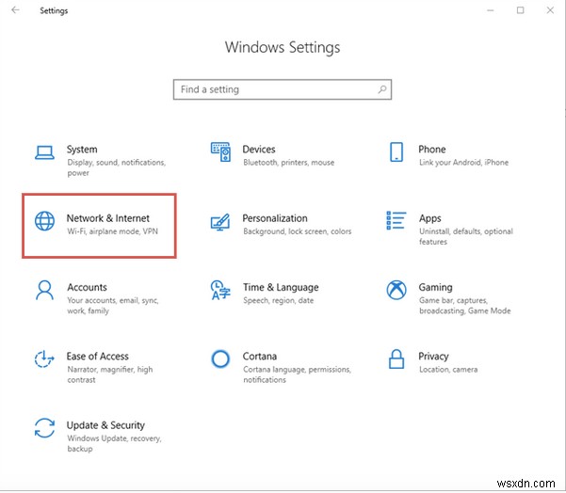
Task: Open System settings label
Action: point(82,150)
